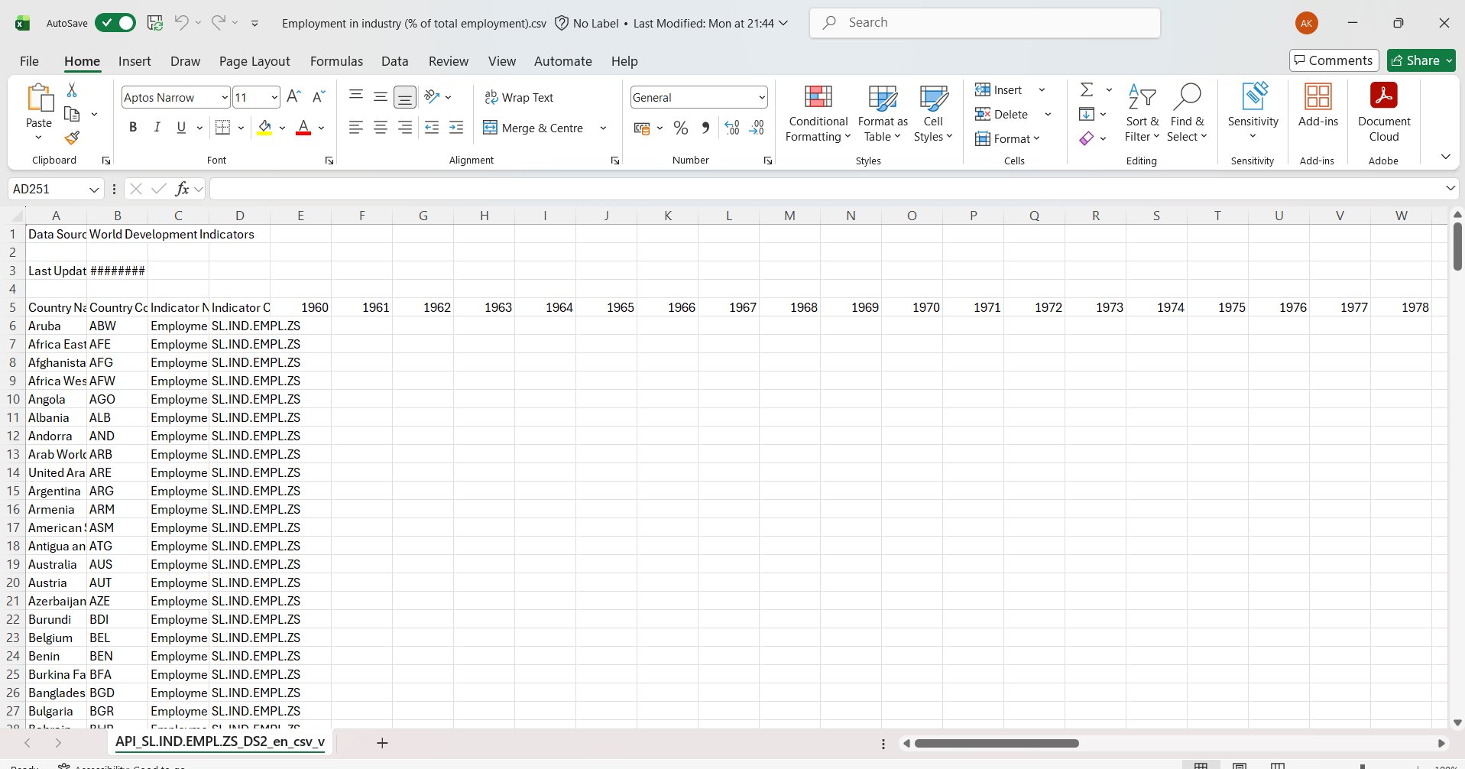Click the Format Painter brush icon
1465x769 pixels.
tap(72, 138)
